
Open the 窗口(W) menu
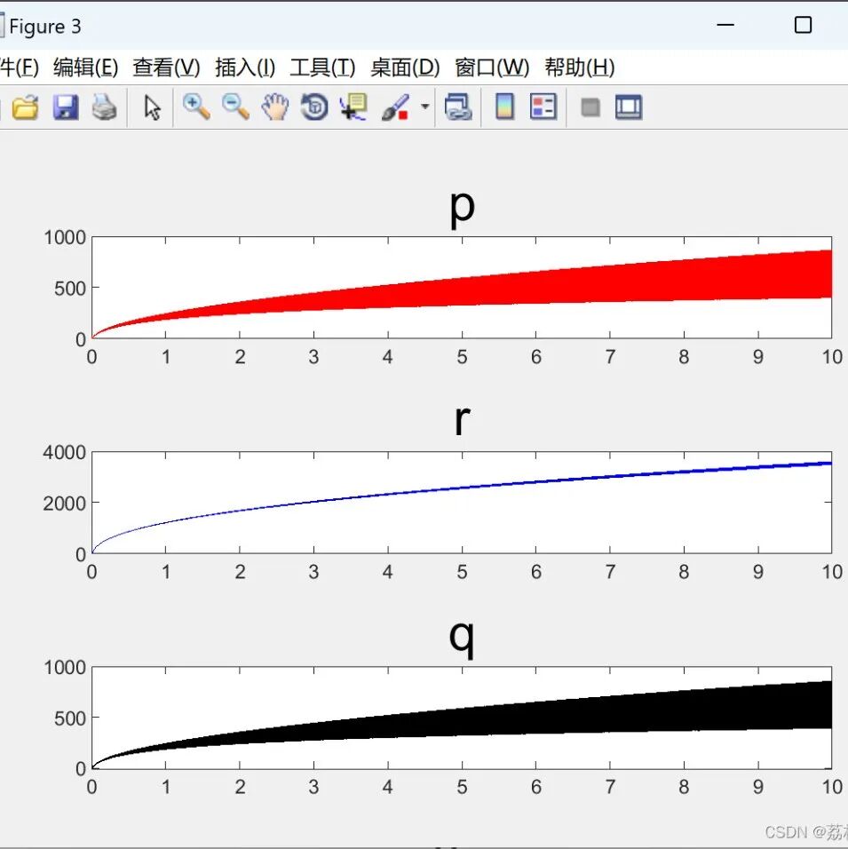tap(492, 67)
